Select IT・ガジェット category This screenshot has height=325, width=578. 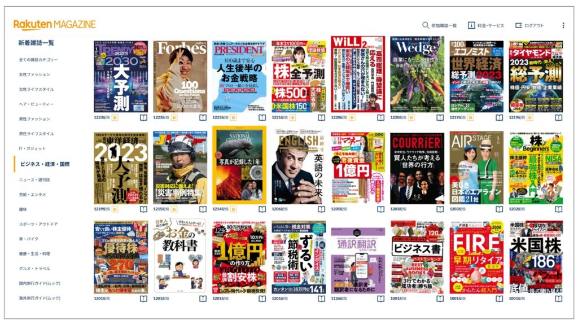(32, 148)
